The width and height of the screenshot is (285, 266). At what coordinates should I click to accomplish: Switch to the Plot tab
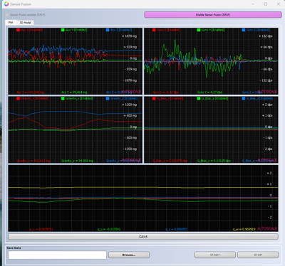pos(11,23)
